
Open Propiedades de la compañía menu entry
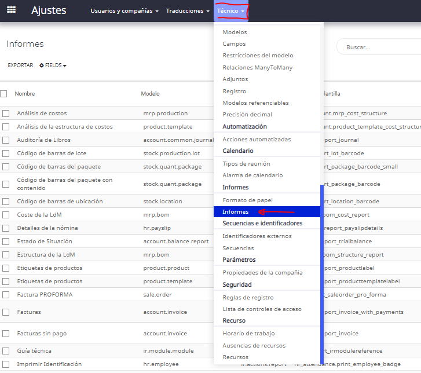[262, 273]
